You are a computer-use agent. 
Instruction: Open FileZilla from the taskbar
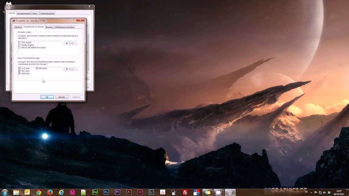click(185, 192)
